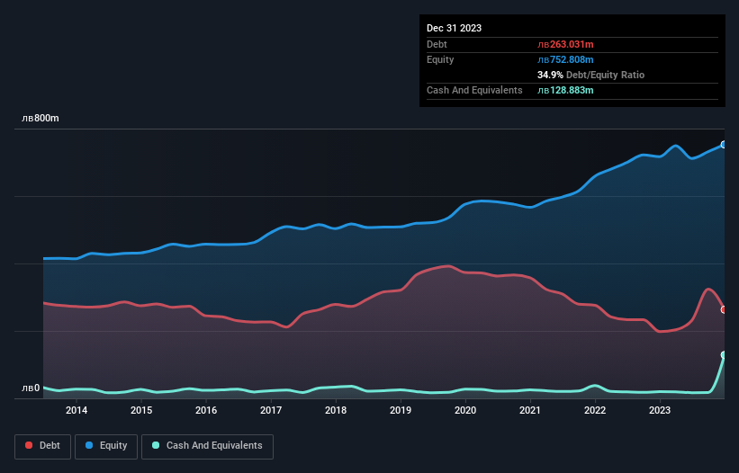The width and height of the screenshot is (739, 473).
Task: Click the Dec 31 2023 tooltip date
Action: 454,28
